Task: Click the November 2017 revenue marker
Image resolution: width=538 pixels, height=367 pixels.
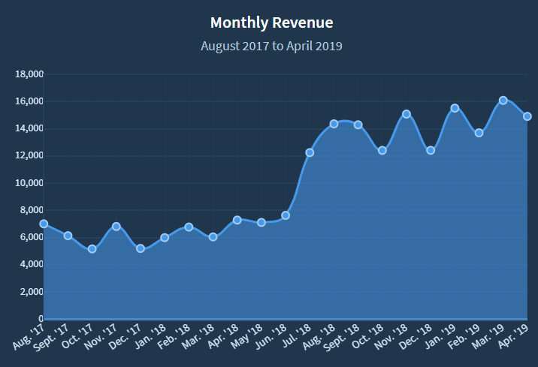Action: (x=116, y=226)
